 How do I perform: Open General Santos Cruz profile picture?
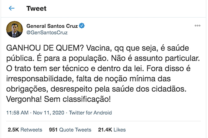(14, 29)
